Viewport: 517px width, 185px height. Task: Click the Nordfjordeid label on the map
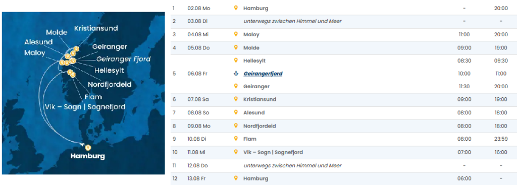[x=110, y=85]
